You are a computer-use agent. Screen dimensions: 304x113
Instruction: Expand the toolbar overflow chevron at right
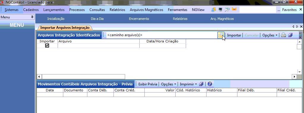click(301, 35)
